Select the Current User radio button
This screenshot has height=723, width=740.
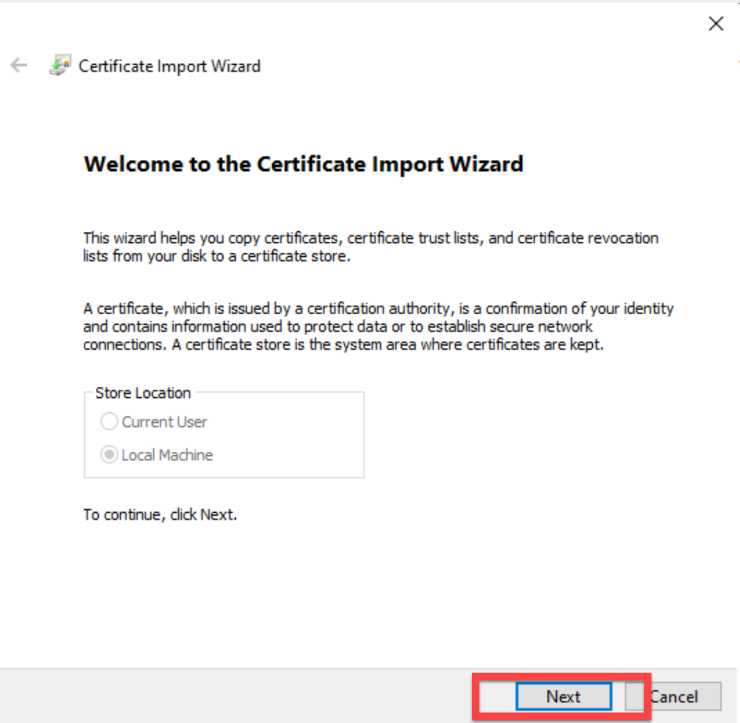[x=109, y=422]
